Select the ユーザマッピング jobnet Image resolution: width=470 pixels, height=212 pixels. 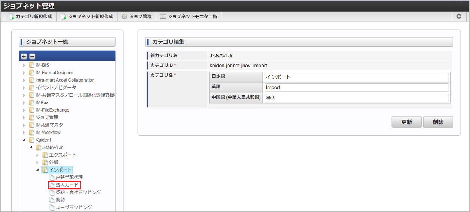(74, 207)
